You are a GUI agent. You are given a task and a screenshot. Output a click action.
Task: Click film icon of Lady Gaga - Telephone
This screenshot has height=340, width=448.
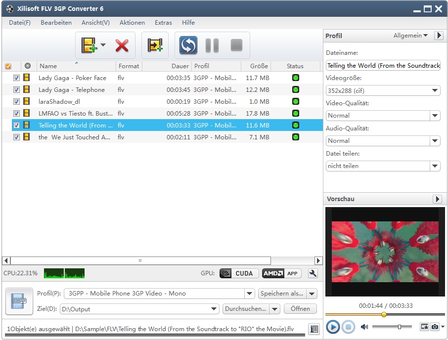(27, 89)
